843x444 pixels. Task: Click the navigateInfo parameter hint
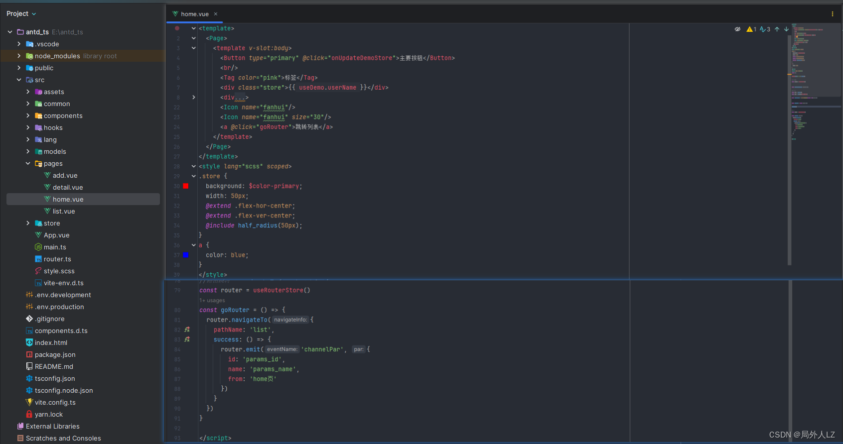pos(290,320)
